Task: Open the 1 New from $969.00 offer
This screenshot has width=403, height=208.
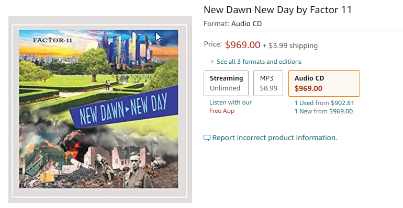Action: click(x=323, y=111)
